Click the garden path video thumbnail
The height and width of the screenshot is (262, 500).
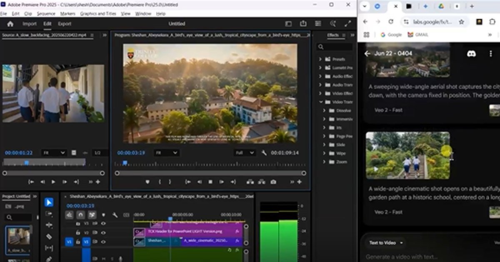click(407, 155)
